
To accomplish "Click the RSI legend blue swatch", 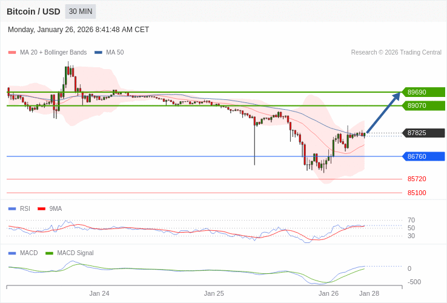I will [12, 209].
